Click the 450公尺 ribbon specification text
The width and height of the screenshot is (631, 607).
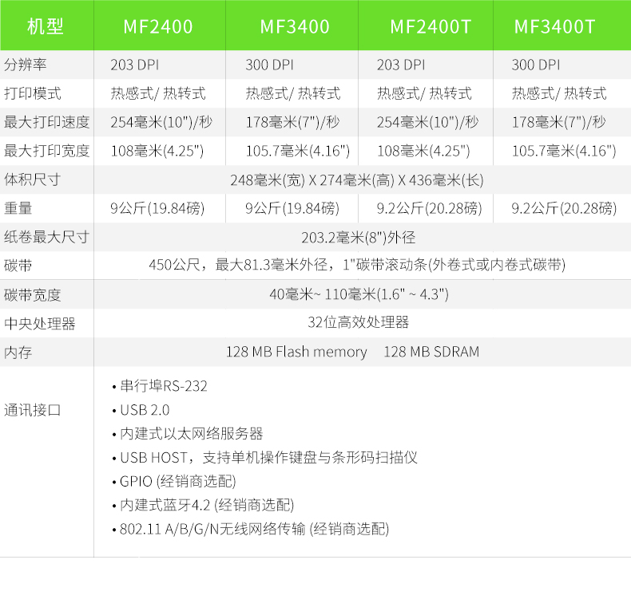[x=357, y=265]
